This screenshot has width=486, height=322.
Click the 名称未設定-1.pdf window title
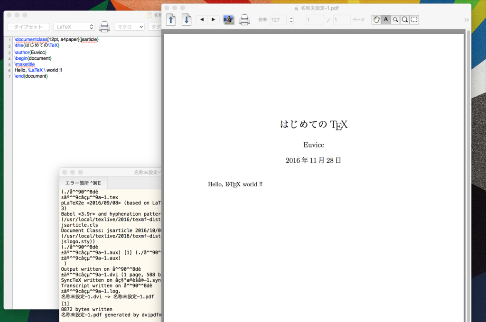coord(319,8)
